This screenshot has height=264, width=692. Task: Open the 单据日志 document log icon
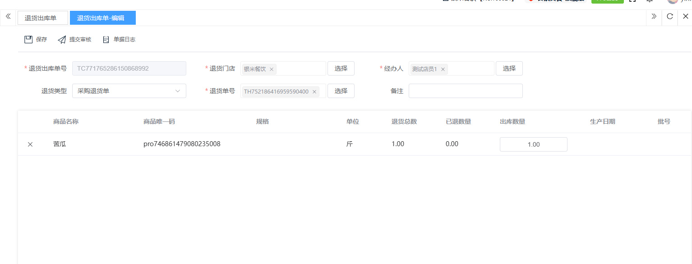[106, 40]
